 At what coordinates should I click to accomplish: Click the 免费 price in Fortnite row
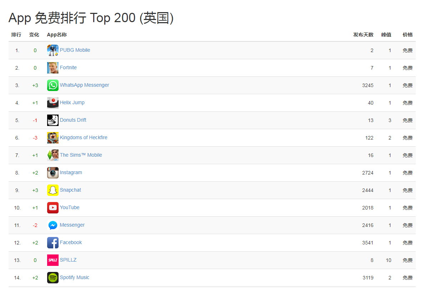[x=407, y=68]
